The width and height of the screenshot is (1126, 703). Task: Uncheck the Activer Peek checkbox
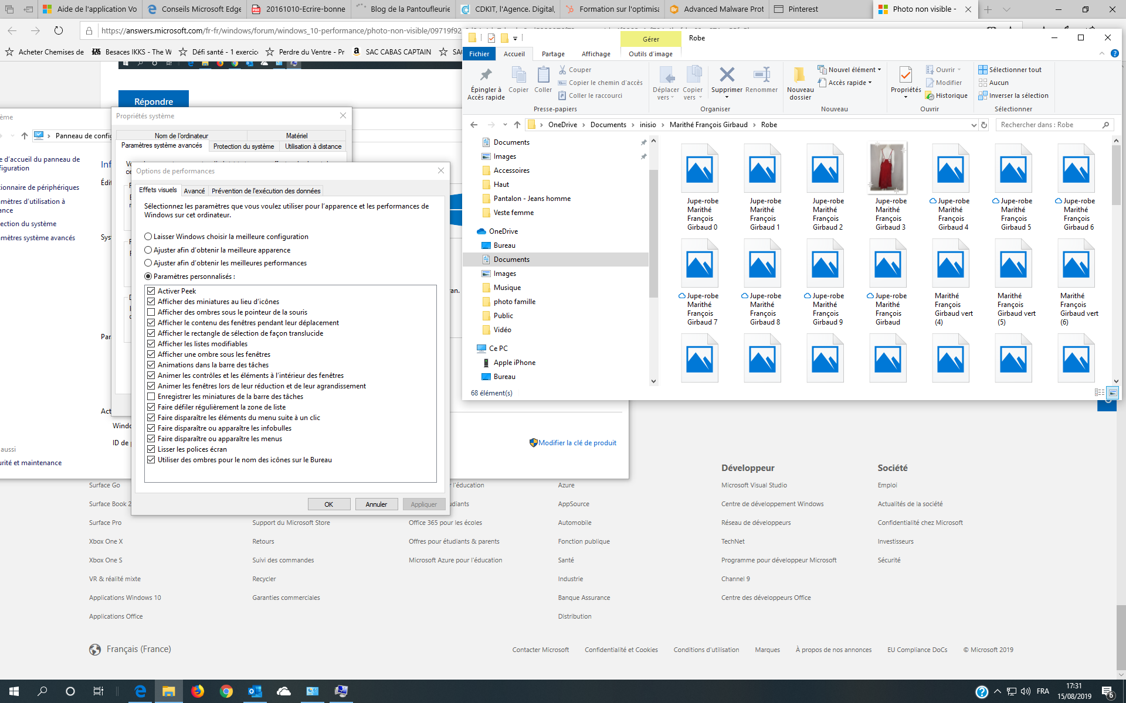(x=151, y=291)
